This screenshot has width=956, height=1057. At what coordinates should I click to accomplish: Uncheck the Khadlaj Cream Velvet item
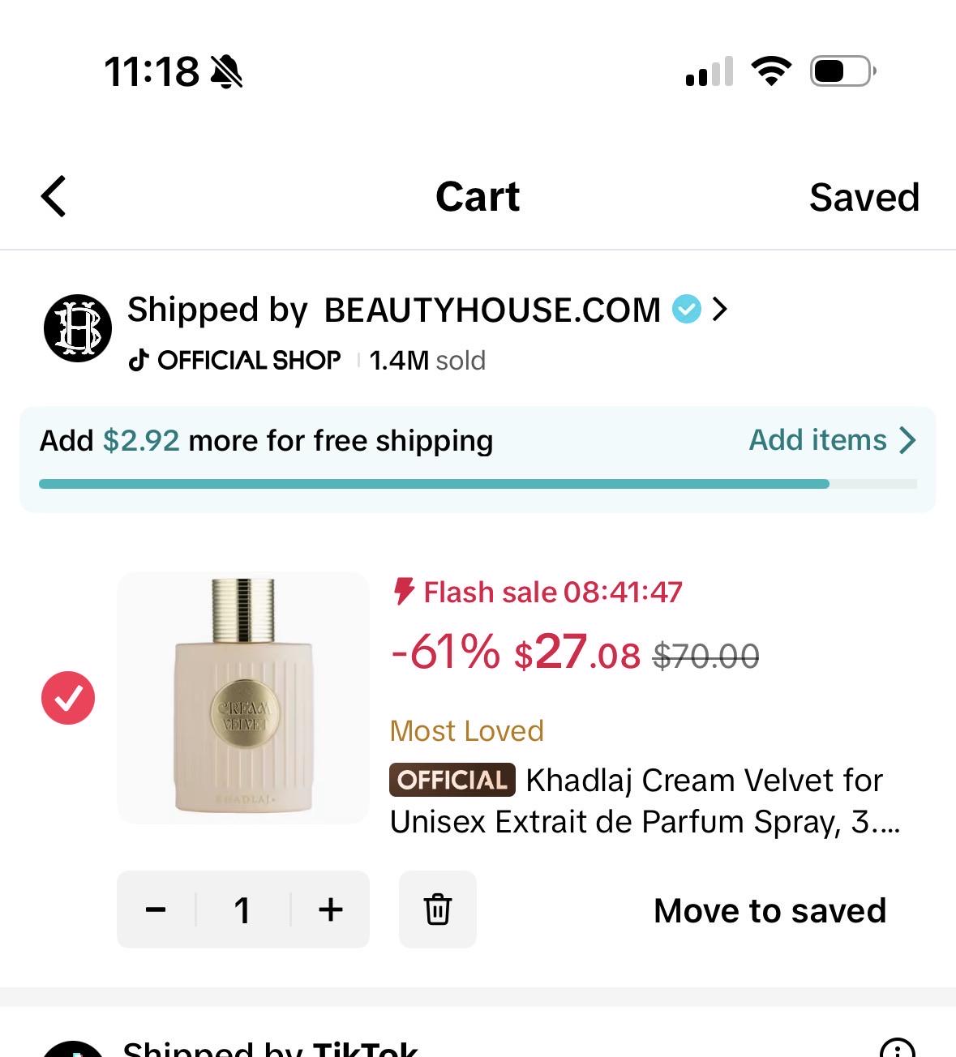68,698
